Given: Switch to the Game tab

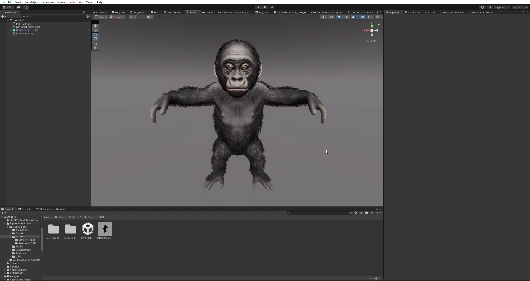Looking at the screenshot, I should [x=208, y=12].
